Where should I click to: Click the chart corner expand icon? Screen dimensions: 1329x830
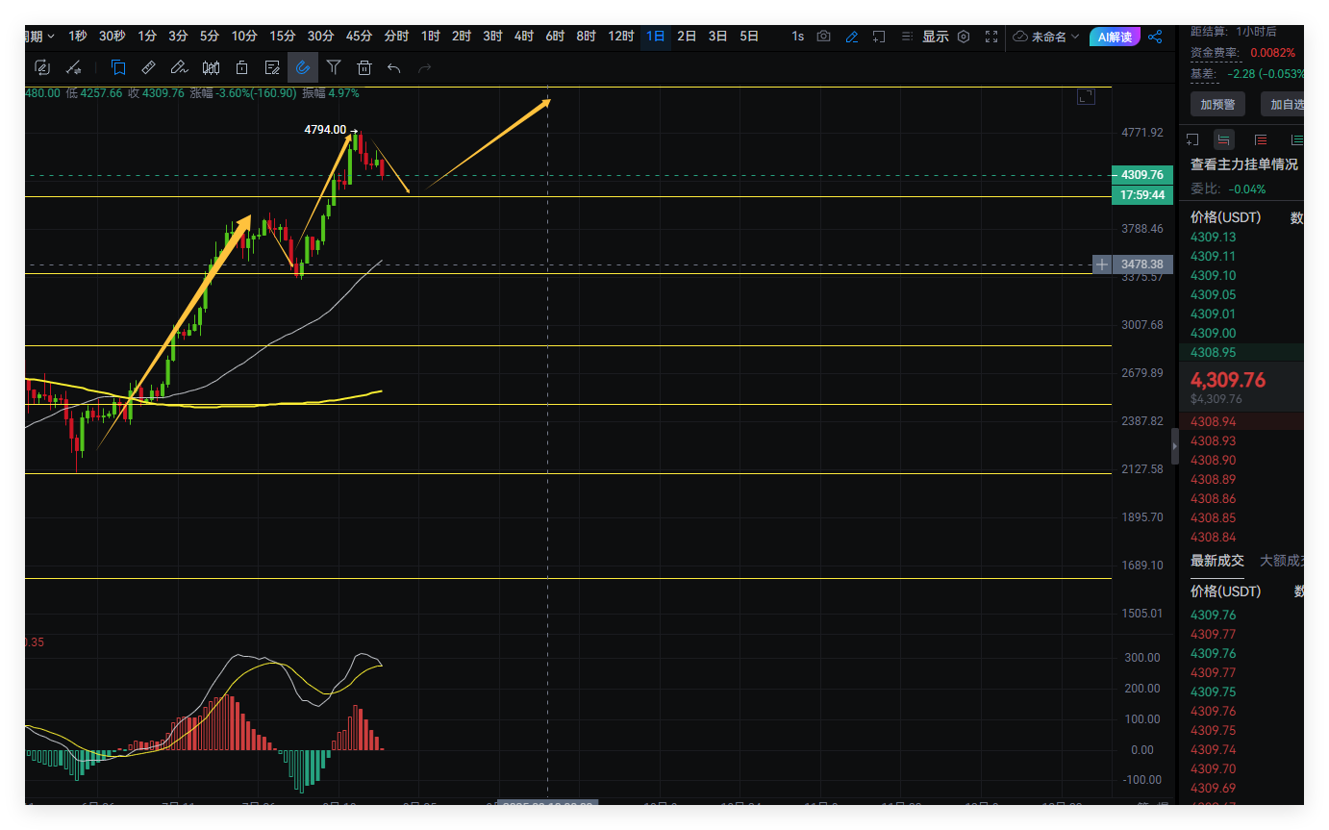[x=1086, y=96]
